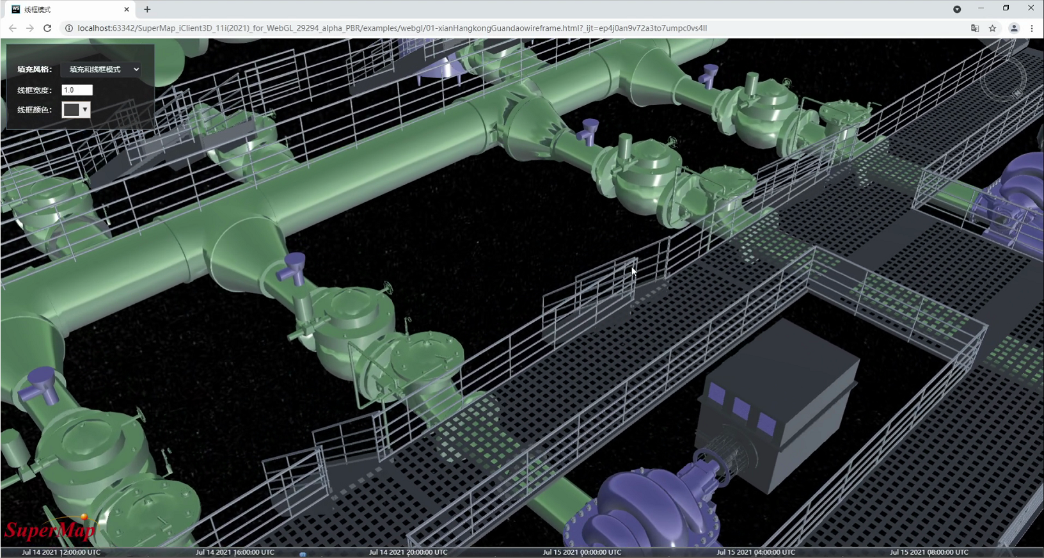The image size is (1044, 558).
Task: Bookmark this page with the star icon
Action: pos(993,28)
